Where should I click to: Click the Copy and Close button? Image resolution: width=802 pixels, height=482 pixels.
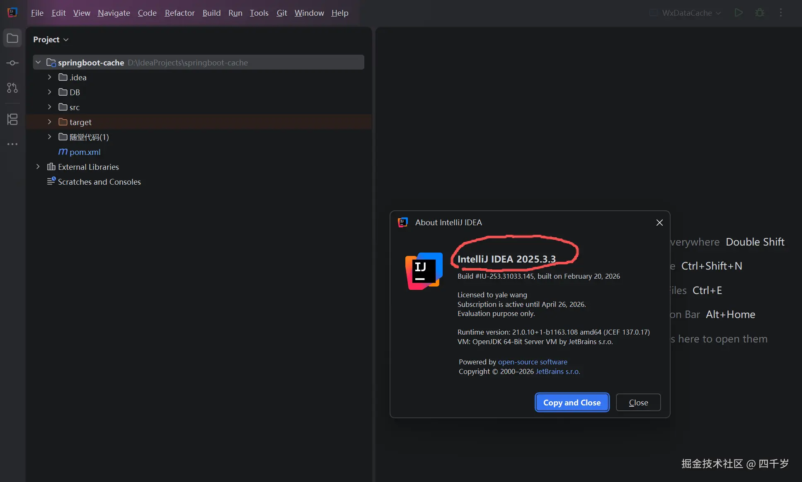pyautogui.click(x=572, y=402)
